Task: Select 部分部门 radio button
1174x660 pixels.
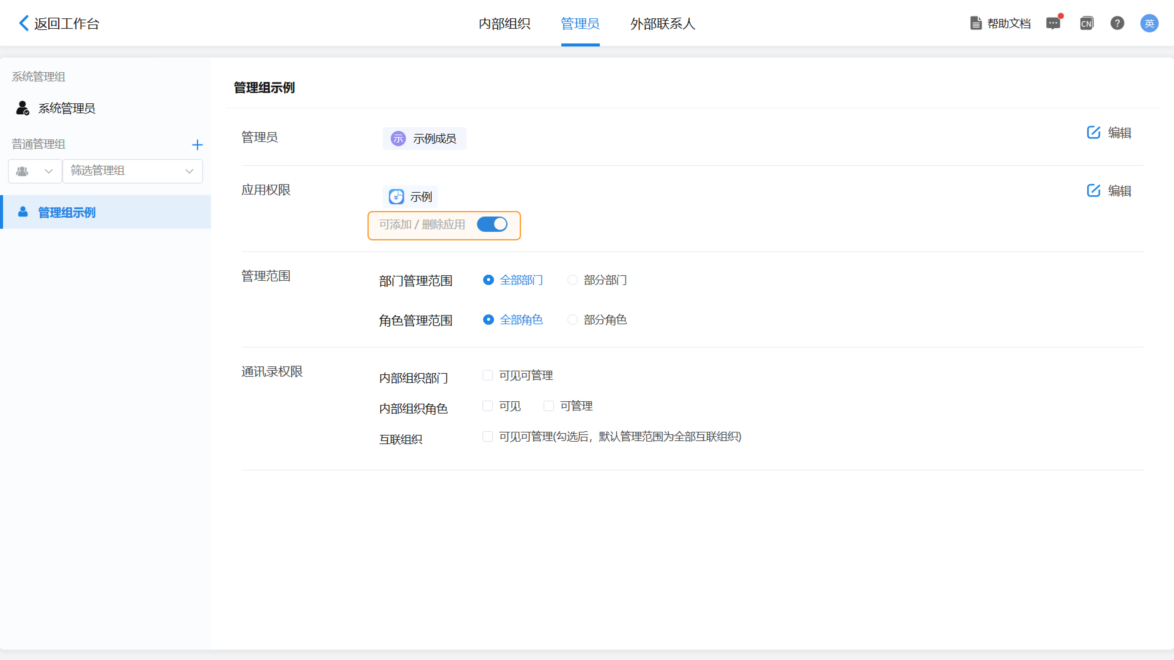Action: click(572, 280)
